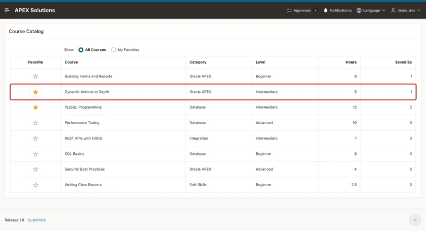The height and width of the screenshot is (231, 426).
Task: Click the Course Catalog heading
Action: pos(26,32)
